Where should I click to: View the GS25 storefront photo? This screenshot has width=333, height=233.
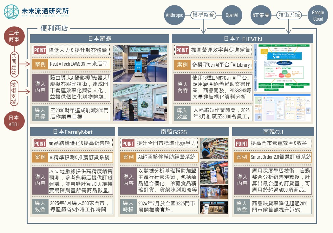point(214,192)
